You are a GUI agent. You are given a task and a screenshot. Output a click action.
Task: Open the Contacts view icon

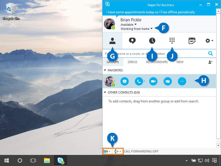(x=112, y=41)
